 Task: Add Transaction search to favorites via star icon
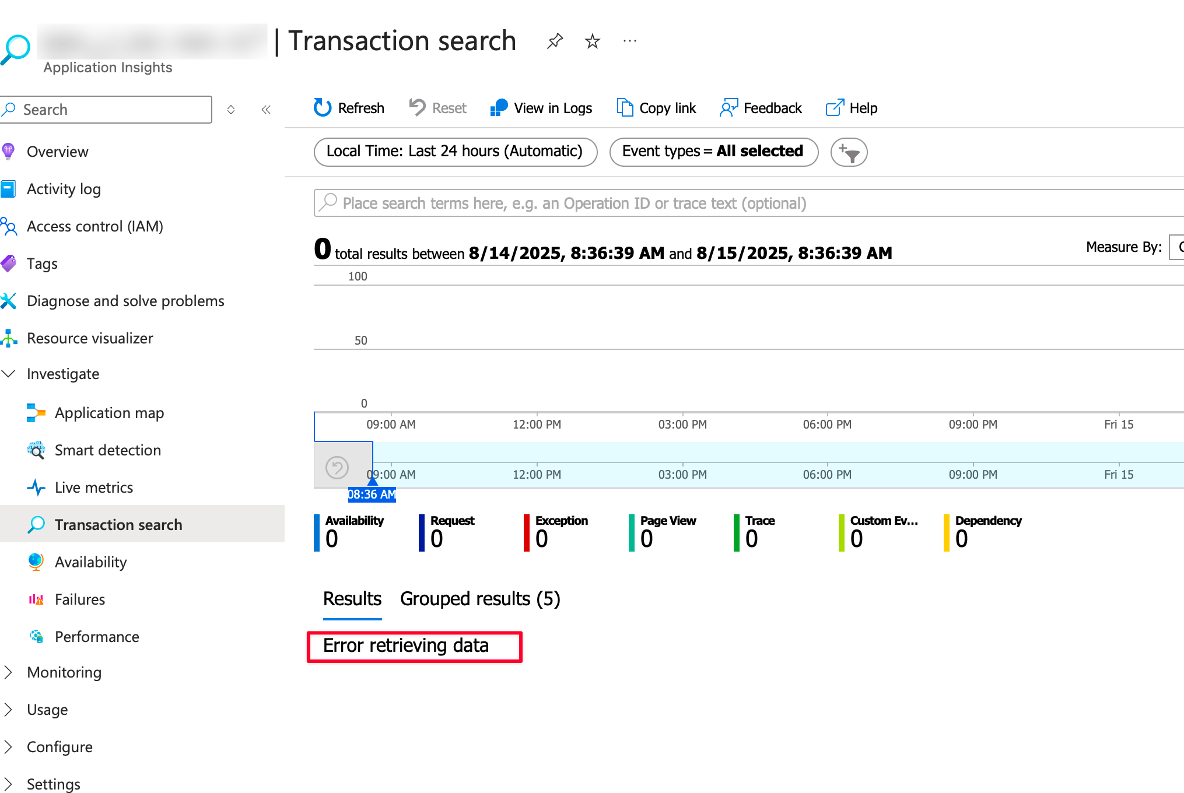click(x=592, y=41)
